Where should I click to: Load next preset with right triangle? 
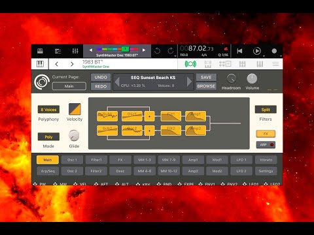click(189, 82)
